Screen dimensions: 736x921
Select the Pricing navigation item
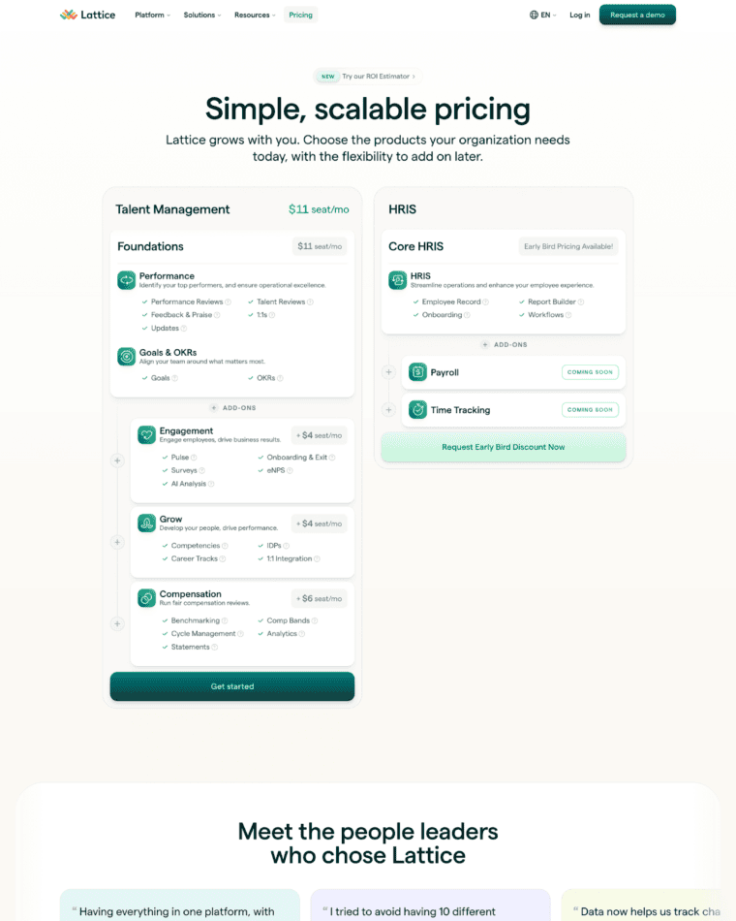(x=300, y=15)
